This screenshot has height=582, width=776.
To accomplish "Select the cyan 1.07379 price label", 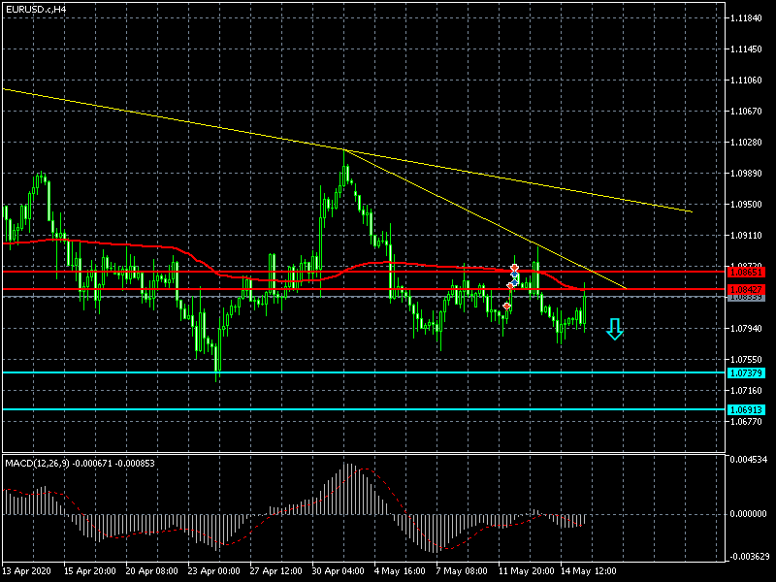I will (x=745, y=372).
